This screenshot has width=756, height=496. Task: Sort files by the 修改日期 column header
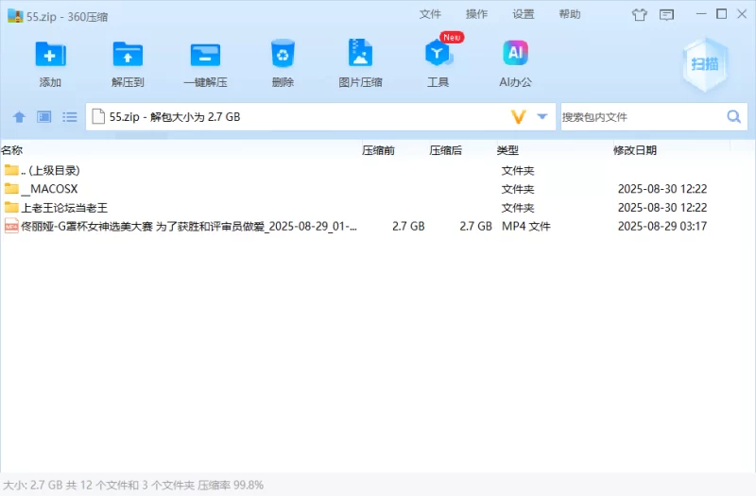635,150
